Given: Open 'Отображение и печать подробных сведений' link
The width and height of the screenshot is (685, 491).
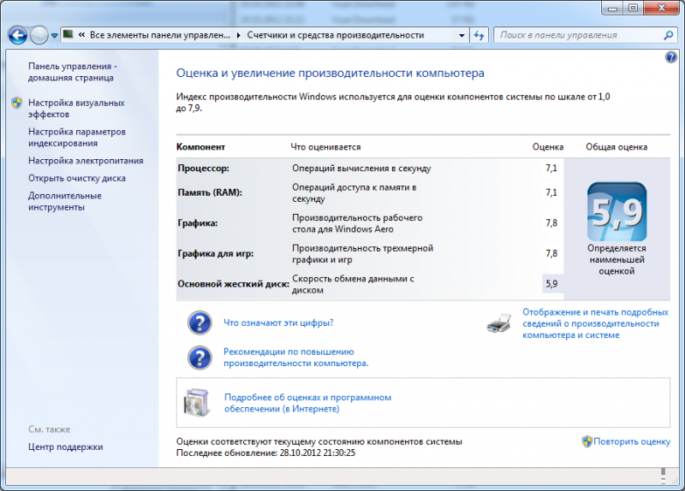Looking at the screenshot, I should pos(595,323).
